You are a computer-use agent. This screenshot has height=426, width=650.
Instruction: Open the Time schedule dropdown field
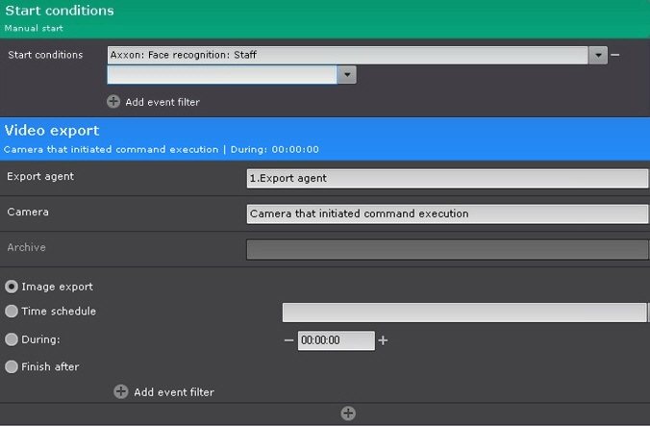tap(463, 313)
